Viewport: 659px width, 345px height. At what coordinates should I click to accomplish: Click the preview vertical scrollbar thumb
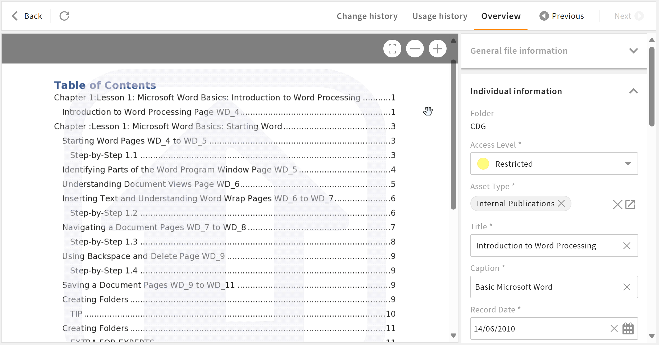[453, 134]
